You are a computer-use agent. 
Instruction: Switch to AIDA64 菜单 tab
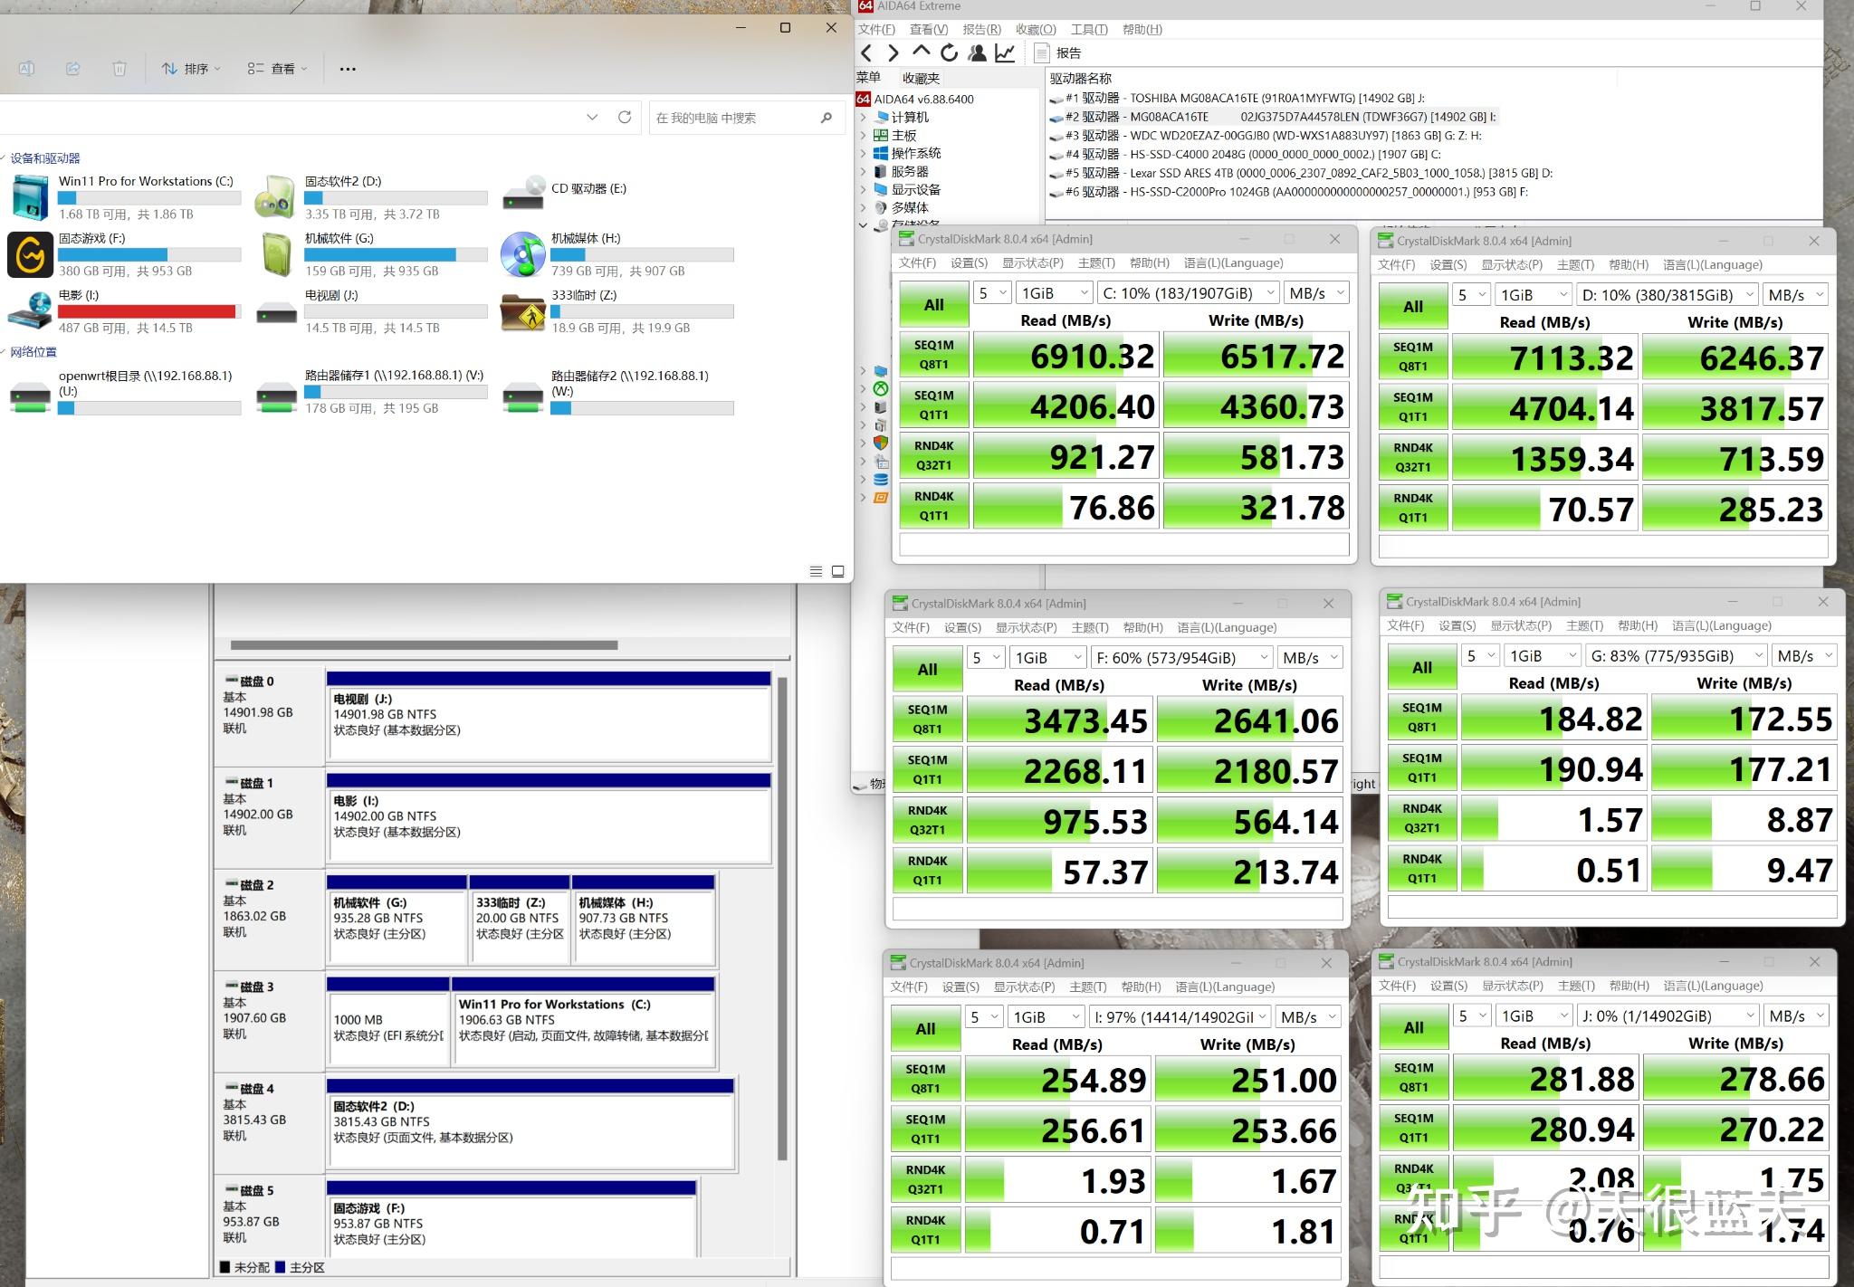click(868, 78)
